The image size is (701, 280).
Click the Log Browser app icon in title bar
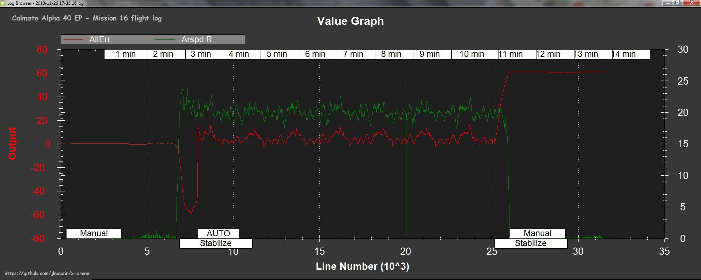pyautogui.click(x=3, y=3)
